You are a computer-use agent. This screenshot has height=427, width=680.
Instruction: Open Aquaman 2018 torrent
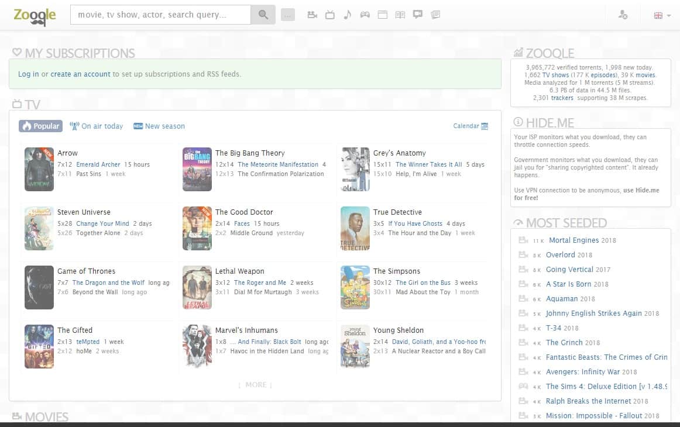pyautogui.click(x=571, y=299)
